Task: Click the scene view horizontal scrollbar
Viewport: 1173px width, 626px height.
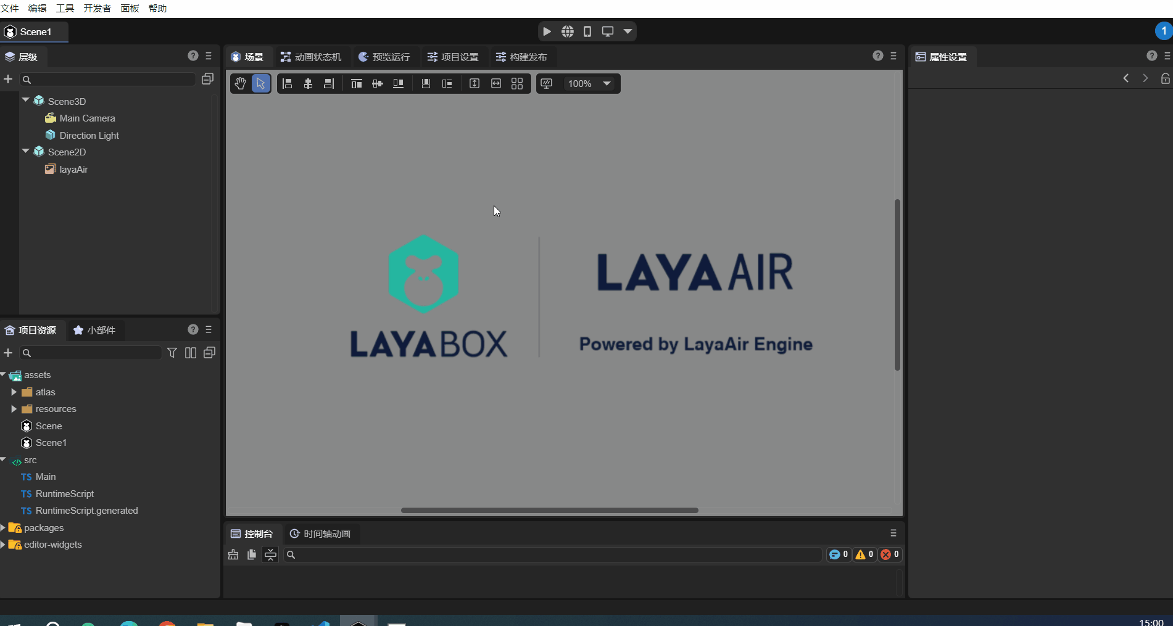Action: click(549, 510)
